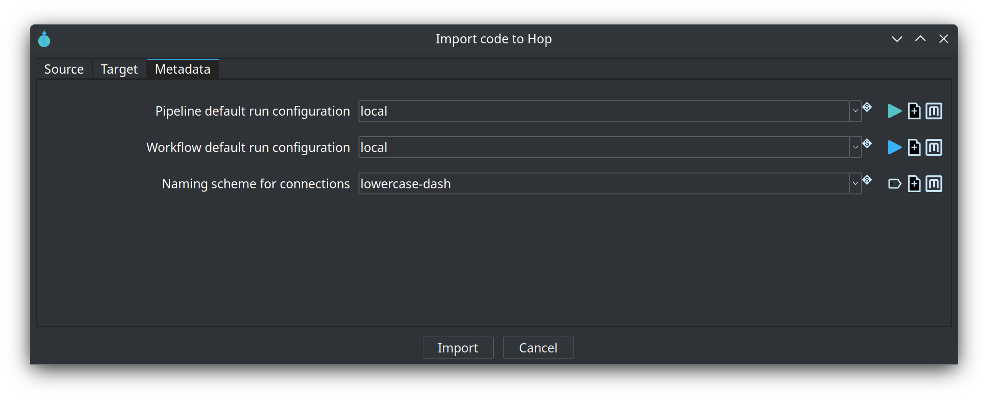Open metadata manager for Naming scheme
Screen dimensions: 988x400
tap(934, 184)
